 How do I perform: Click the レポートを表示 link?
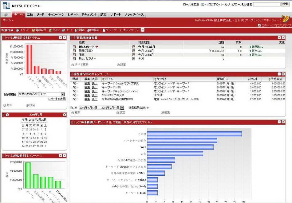(x=57, y=99)
